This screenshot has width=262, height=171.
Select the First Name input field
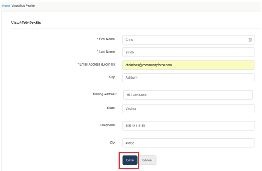tap(188, 39)
